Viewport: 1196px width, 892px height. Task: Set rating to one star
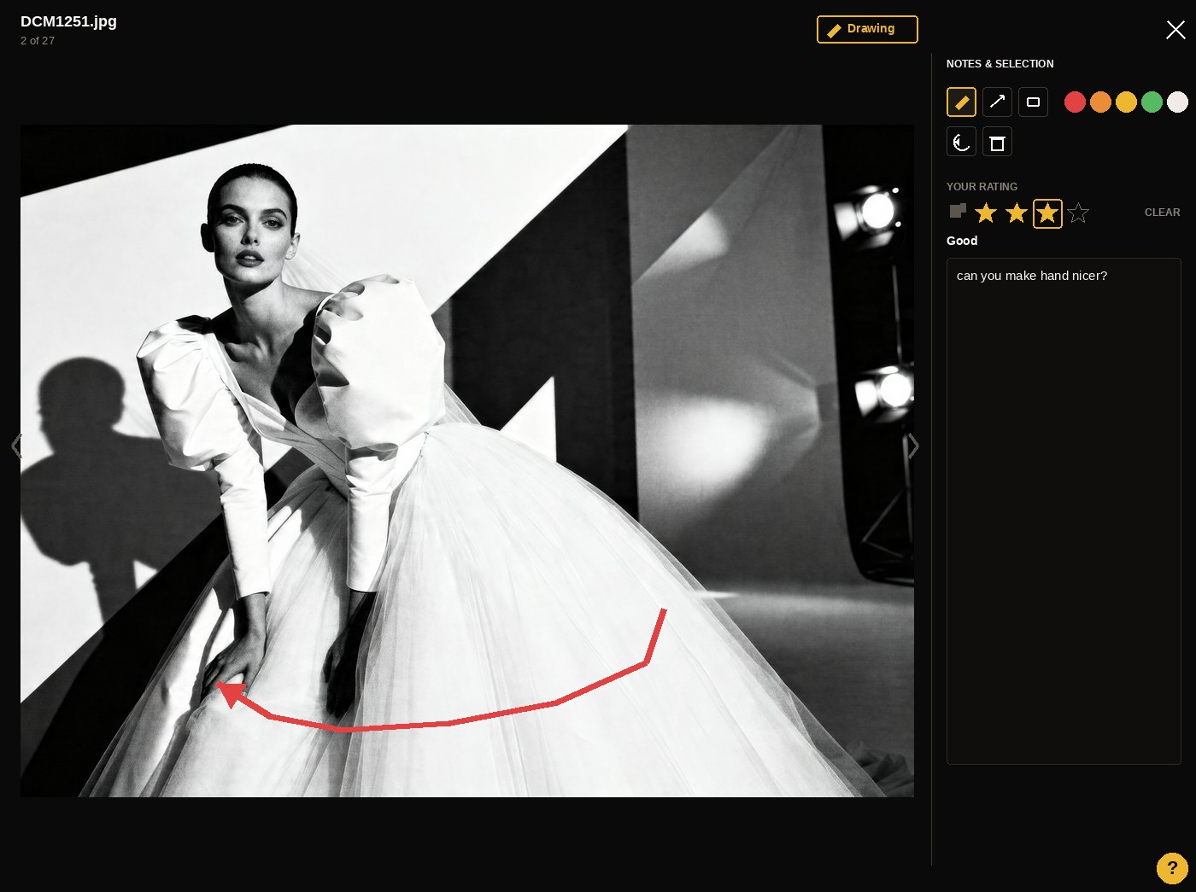coord(986,213)
